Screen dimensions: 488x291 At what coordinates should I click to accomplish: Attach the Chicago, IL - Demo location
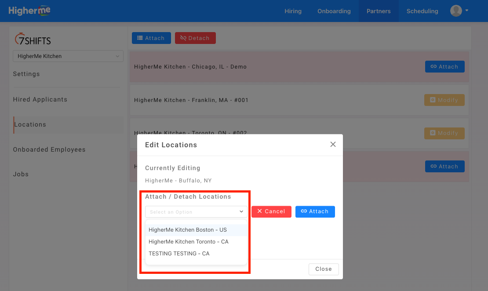pos(444,67)
